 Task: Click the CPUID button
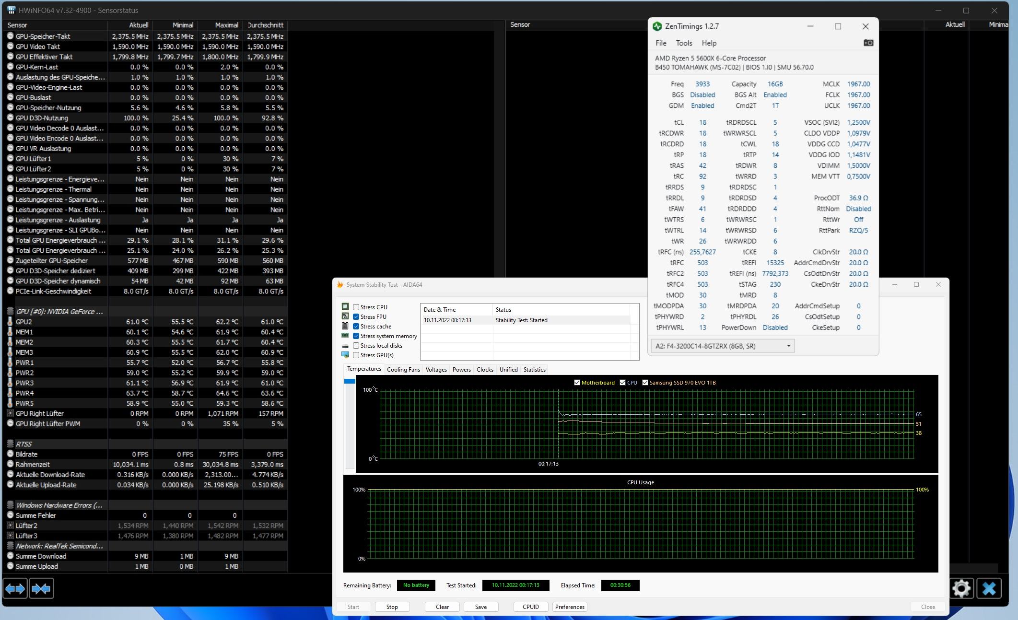(530, 607)
